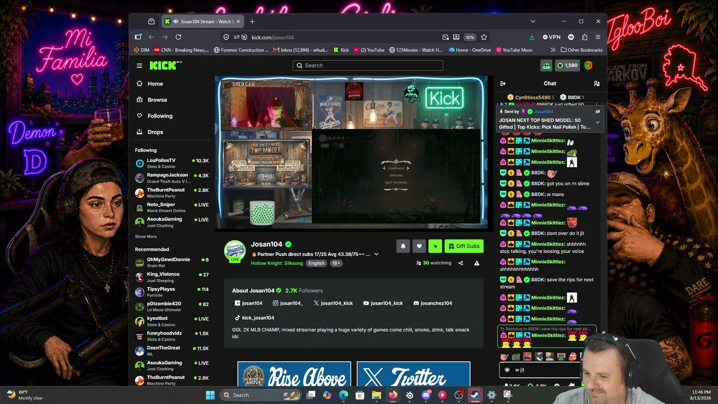Open the YouTube Music bookmark
The image size is (718, 404).
[x=514, y=50]
